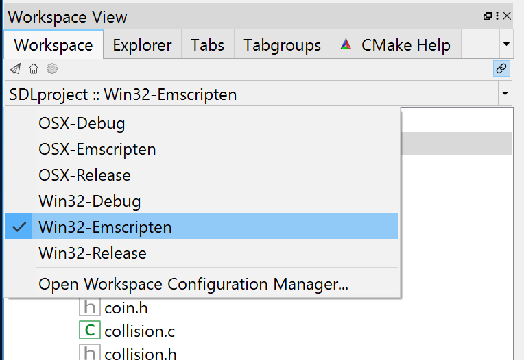The width and height of the screenshot is (524, 360).
Task: Switch to the CMake Help tab
Action: 396,44
